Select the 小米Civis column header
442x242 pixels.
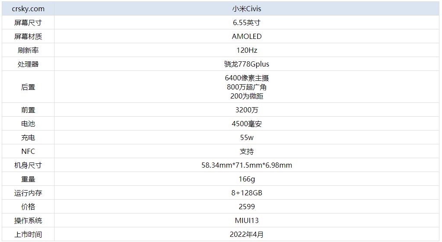[247, 9]
